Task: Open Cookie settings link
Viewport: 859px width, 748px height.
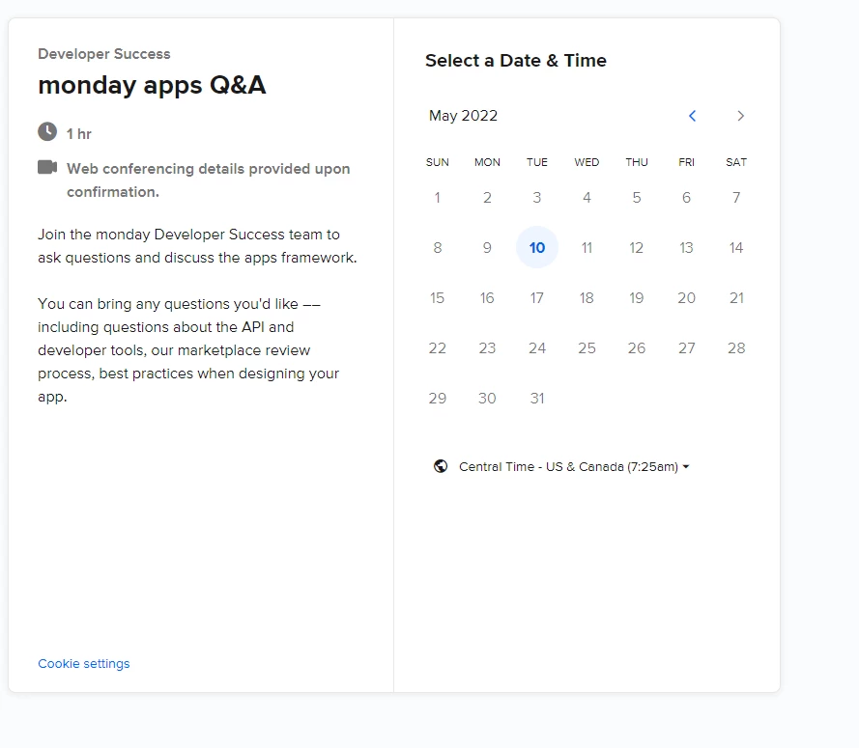Action: (84, 664)
